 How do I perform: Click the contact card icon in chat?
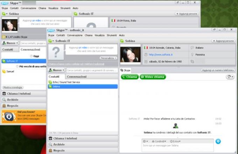point(176,126)
